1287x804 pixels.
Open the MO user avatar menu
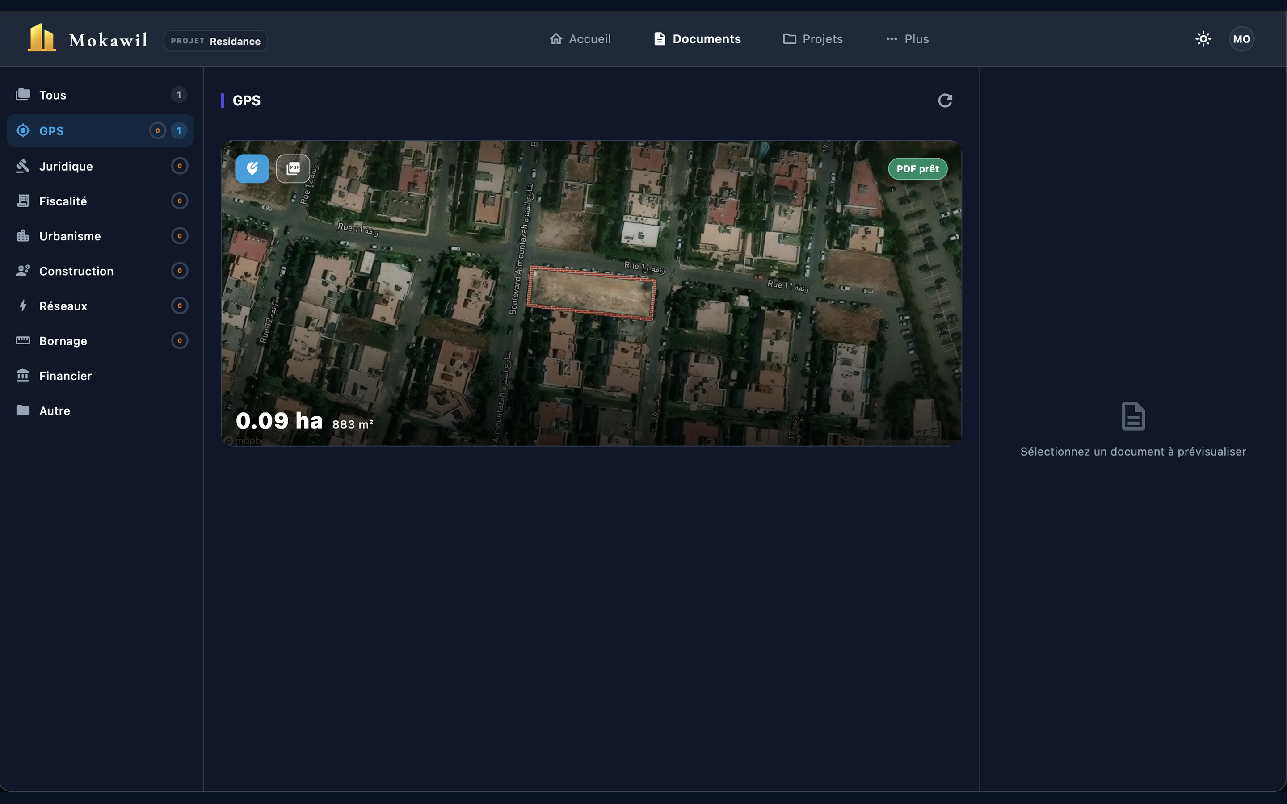pos(1241,39)
